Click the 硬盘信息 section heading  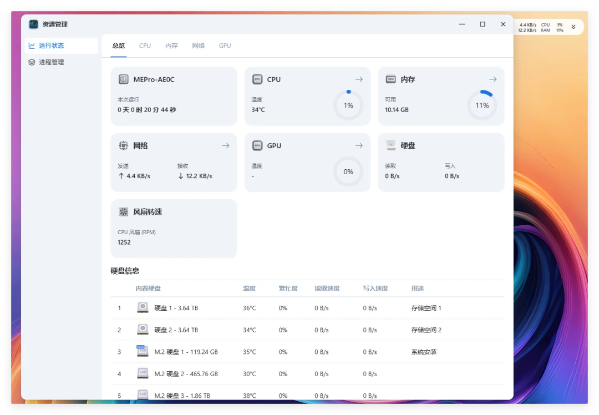125,271
